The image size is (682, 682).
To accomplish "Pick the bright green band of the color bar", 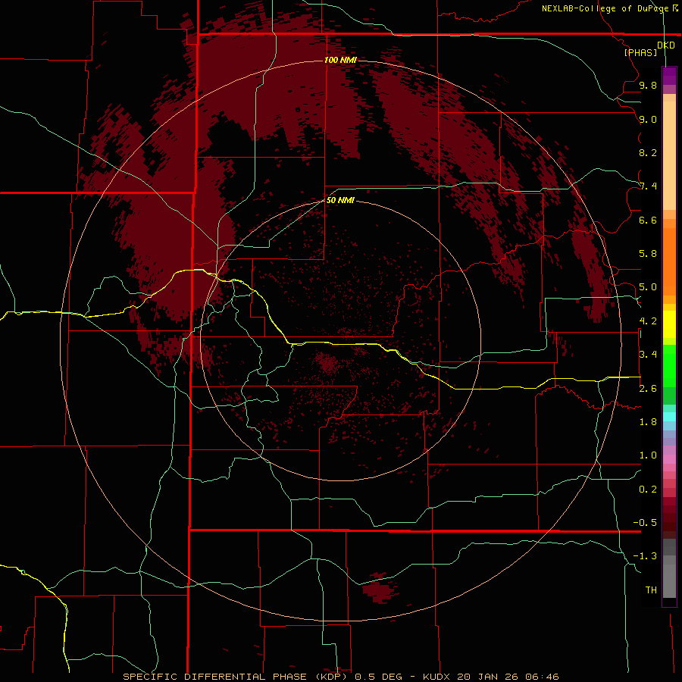I will coord(669,365).
